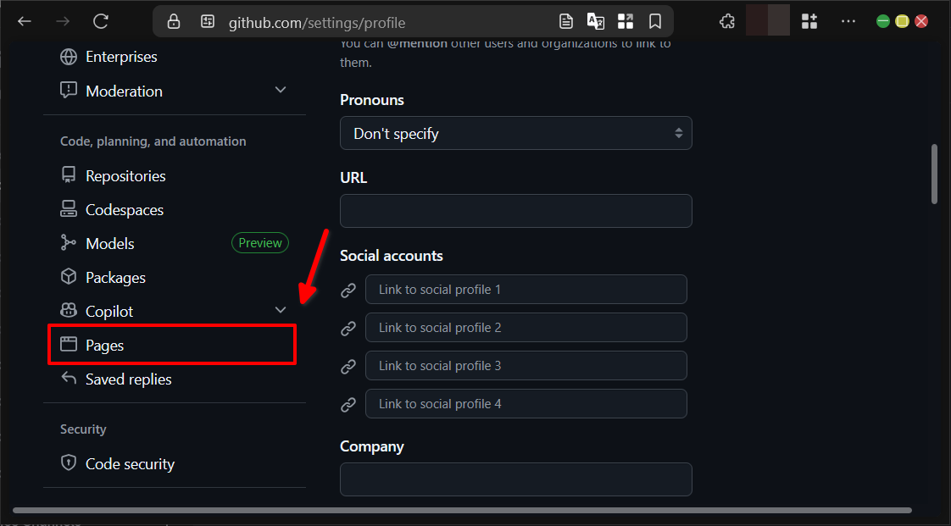The width and height of the screenshot is (951, 526).
Task: Click the translate icon in the toolbar
Action: (595, 21)
